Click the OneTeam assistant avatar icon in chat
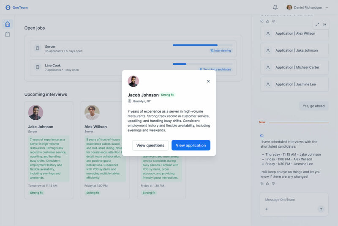This screenshot has width=338, height=226. (x=262, y=135)
